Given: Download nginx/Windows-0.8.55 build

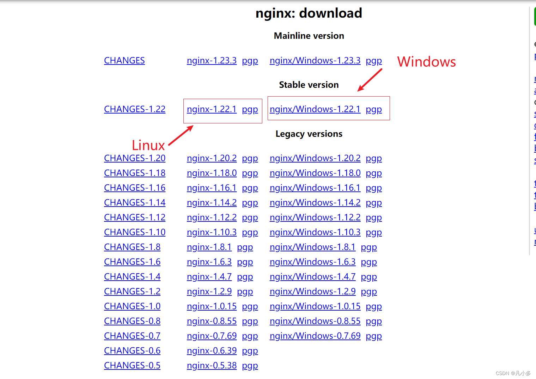Looking at the screenshot, I should click(315, 321).
